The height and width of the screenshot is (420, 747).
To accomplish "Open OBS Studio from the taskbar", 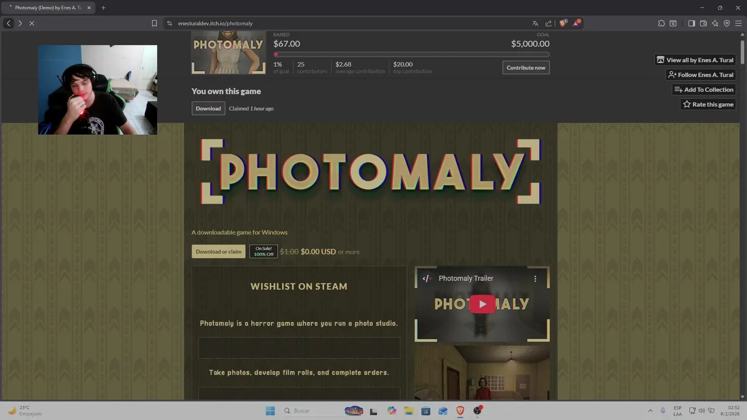I will point(477,411).
